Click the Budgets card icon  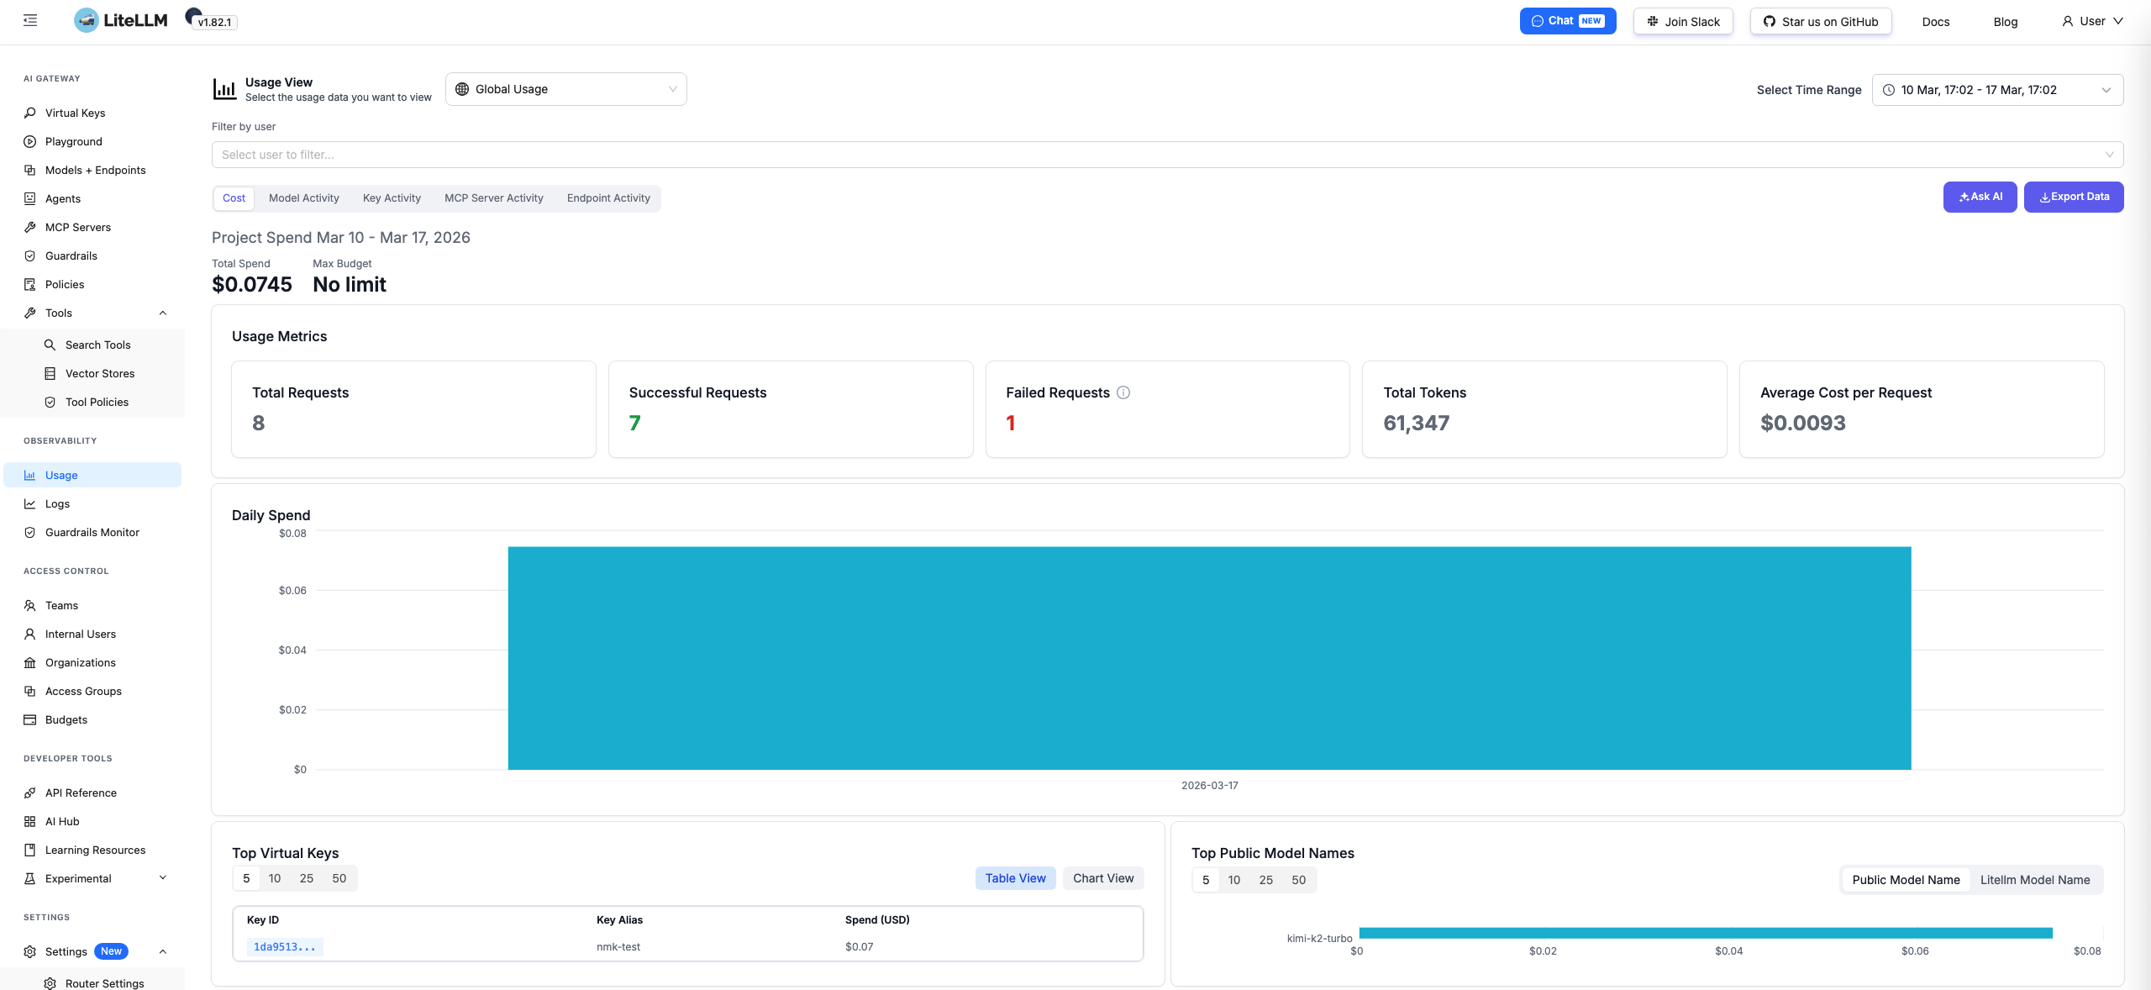(30, 719)
